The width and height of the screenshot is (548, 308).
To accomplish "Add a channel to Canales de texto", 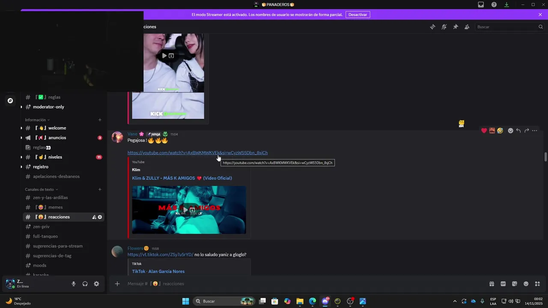I will pyautogui.click(x=100, y=190).
